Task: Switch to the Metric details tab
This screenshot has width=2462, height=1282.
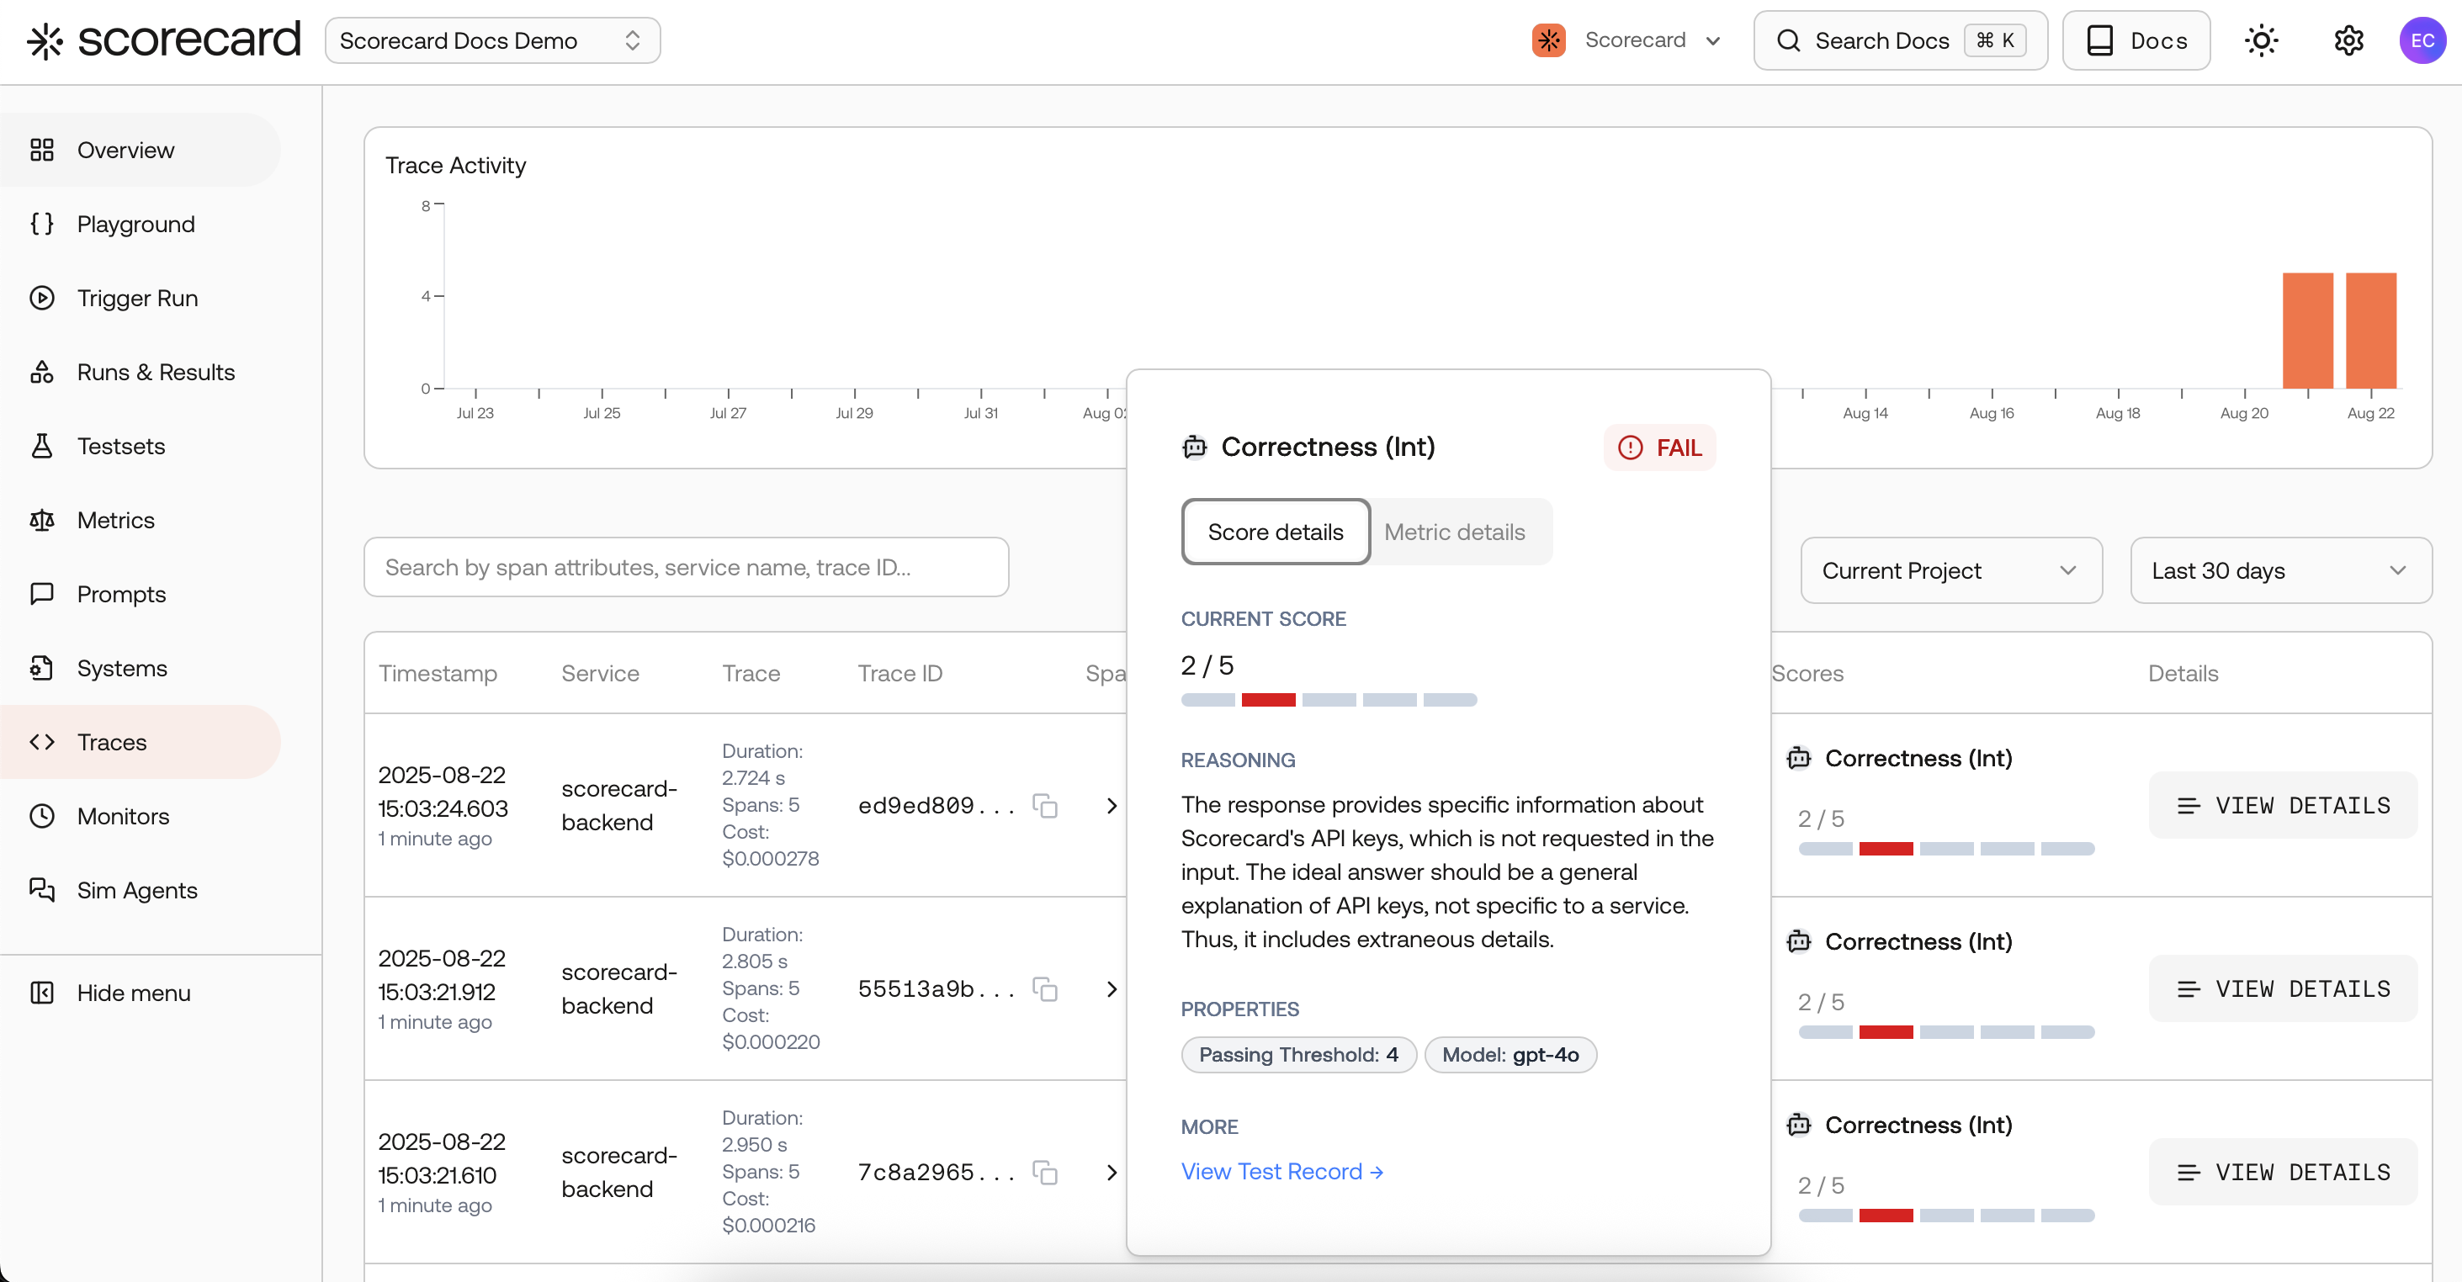Action: (x=1454, y=532)
